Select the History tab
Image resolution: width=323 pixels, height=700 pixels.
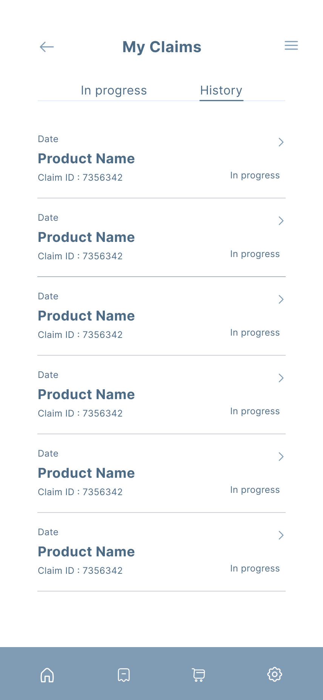(x=221, y=91)
